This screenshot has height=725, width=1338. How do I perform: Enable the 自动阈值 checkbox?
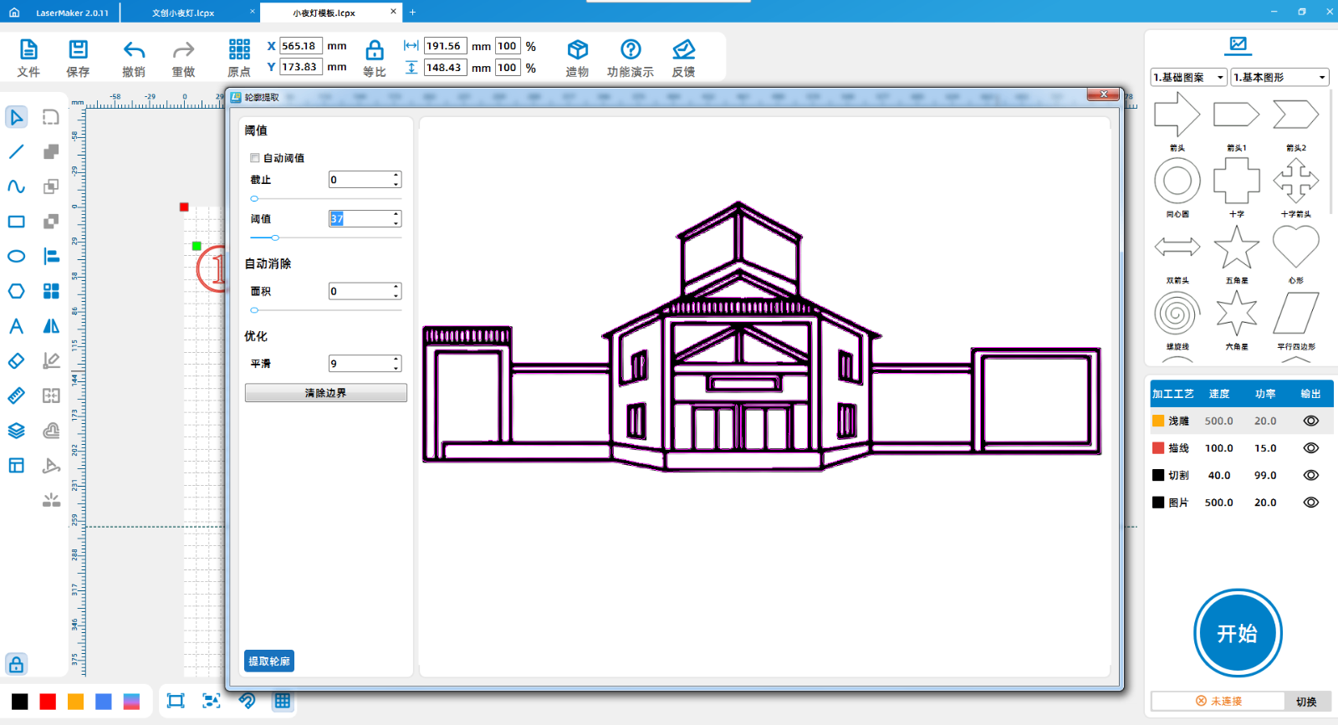[255, 158]
